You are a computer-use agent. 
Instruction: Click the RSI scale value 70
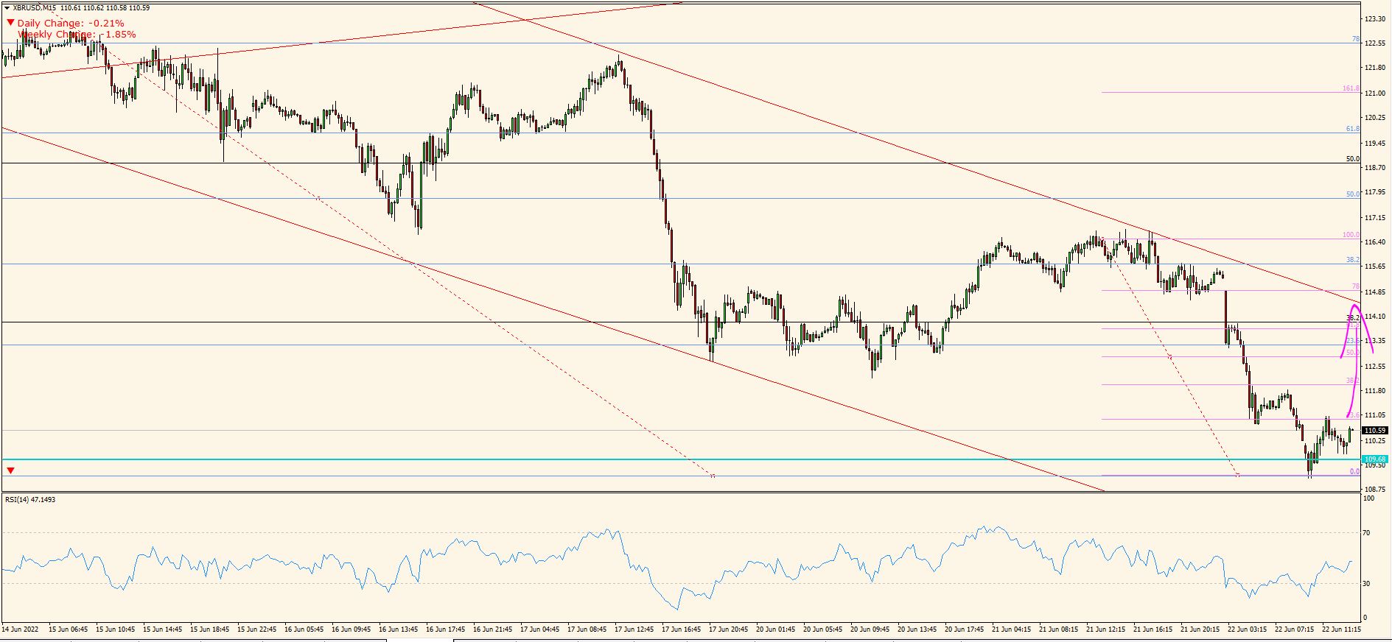tap(1367, 532)
